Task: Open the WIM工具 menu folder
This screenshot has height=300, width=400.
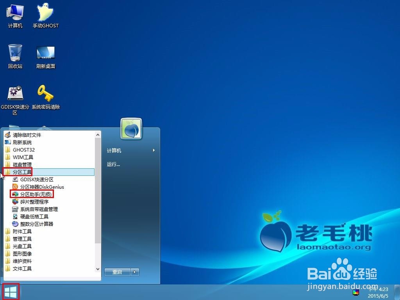Action: (x=23, y=157)
